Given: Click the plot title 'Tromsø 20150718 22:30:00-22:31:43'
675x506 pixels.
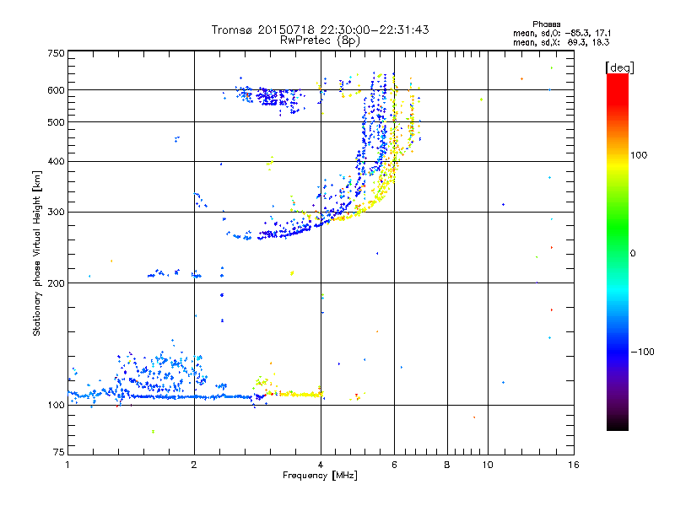Looking at the screenshot, I should coord(320,30).
